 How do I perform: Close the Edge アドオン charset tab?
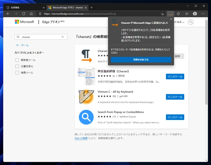86,8
